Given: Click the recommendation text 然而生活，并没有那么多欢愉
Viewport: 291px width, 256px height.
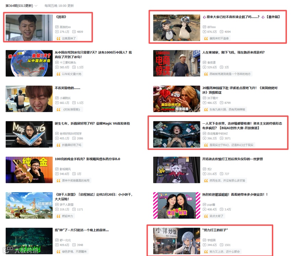Looking at the screenshot, I should 227,180.
